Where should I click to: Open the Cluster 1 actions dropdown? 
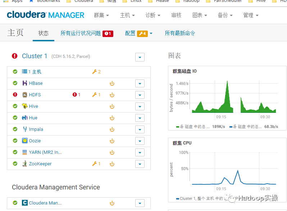140,57
